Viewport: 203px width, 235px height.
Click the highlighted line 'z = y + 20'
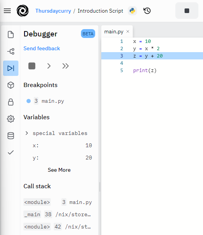pos(148,56)
